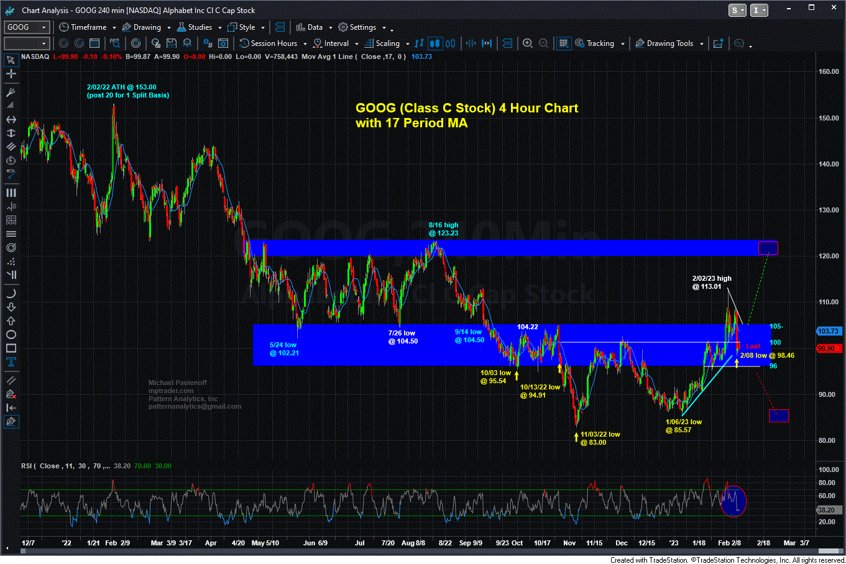Click the collapse drawing toolbar arrow icon
The image size is (846, 564).
click(11, 407)
